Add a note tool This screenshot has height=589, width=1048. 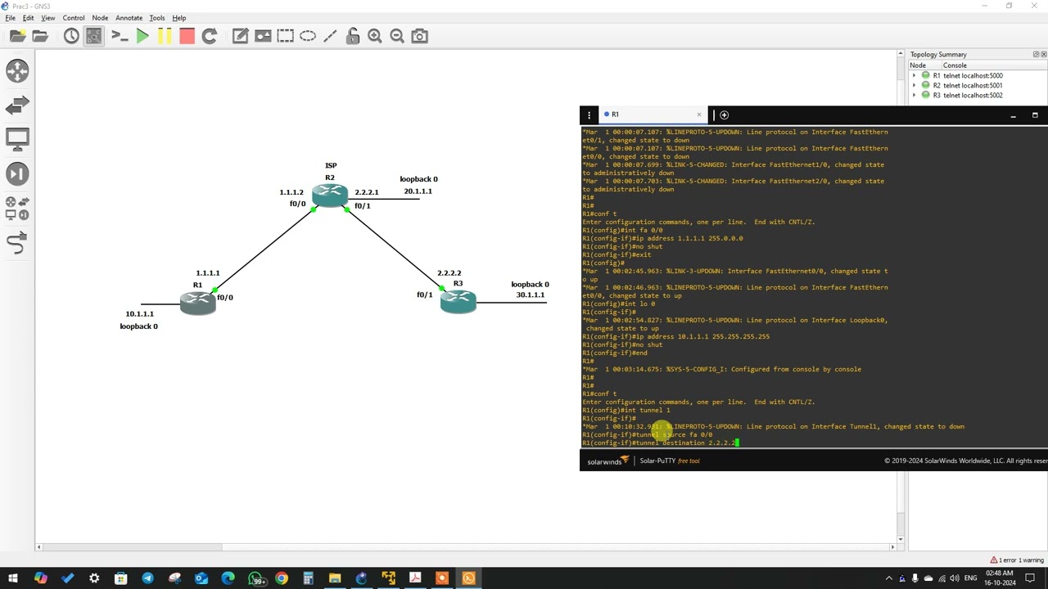pyautogui.click(x=240, y=36)
